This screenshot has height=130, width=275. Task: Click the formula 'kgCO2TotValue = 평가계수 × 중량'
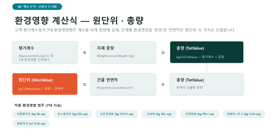(x=200, y=57)
